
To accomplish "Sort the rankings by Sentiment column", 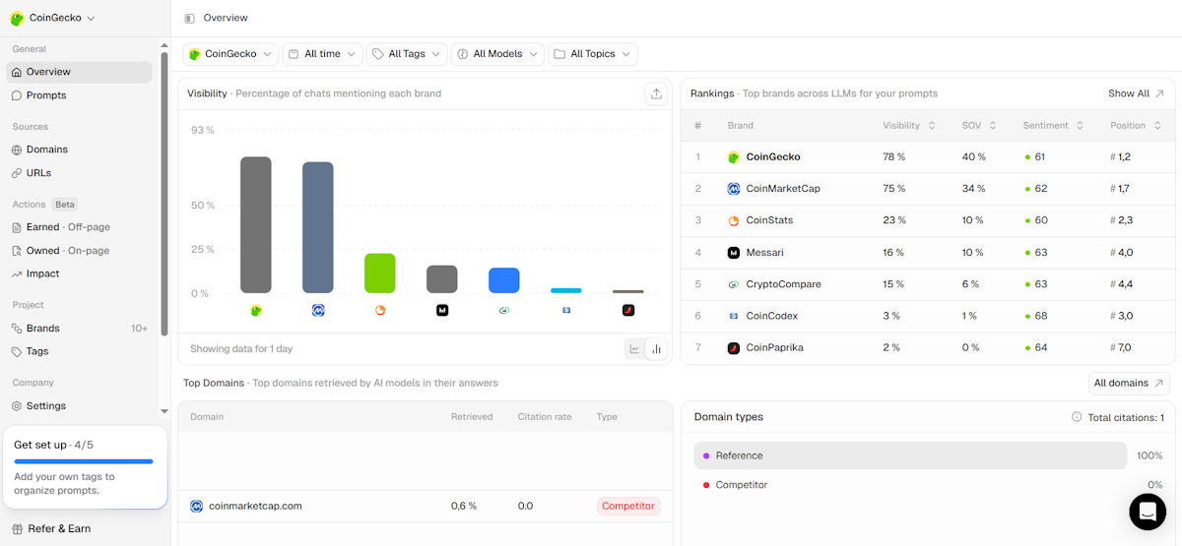I will [x=1053, y=125].
